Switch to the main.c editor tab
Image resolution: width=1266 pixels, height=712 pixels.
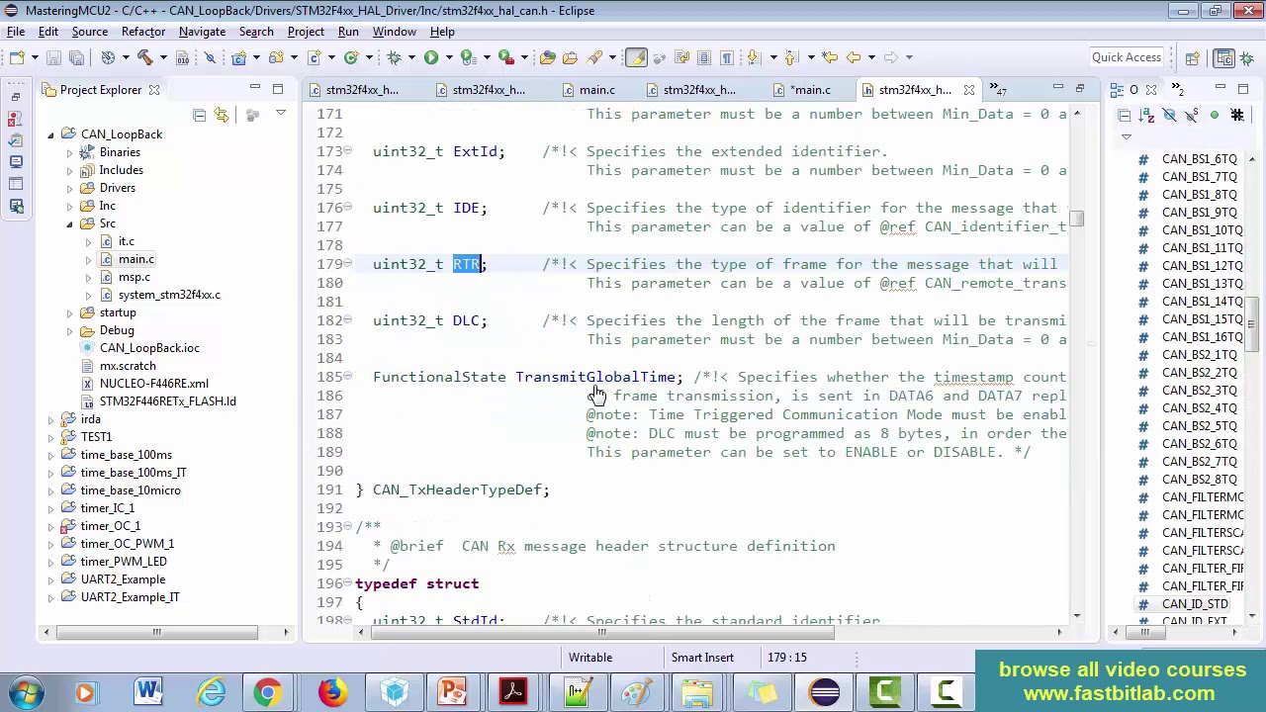596,90
